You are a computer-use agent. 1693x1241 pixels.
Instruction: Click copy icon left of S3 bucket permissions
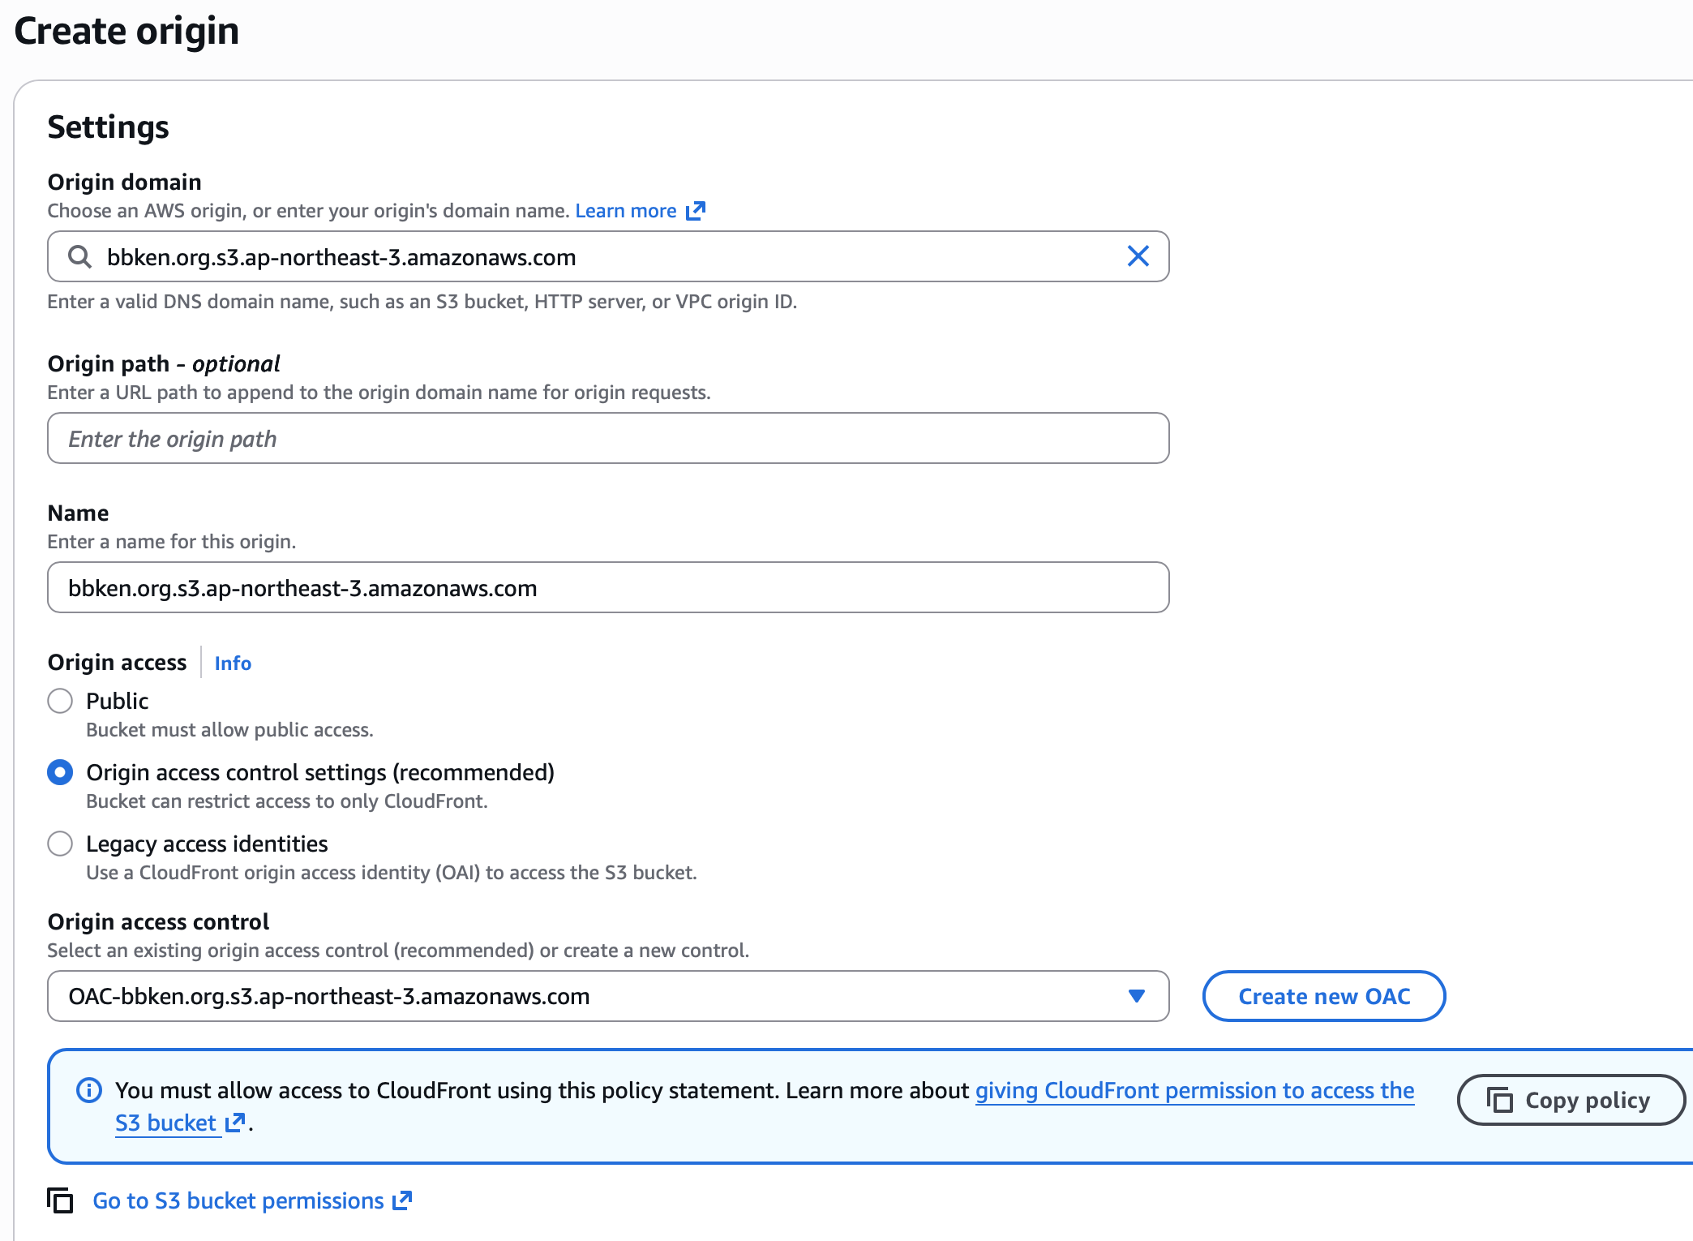[x=61, y=1200]
